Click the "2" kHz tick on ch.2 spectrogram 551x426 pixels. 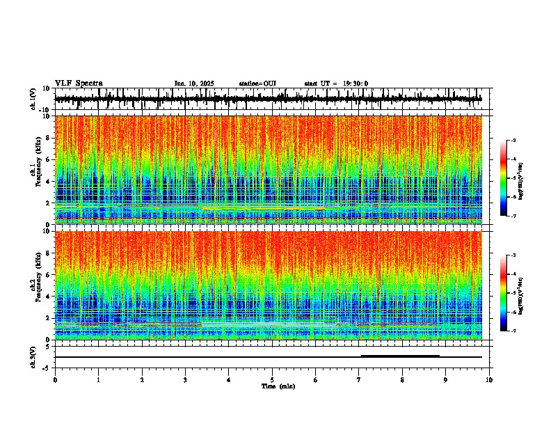pyautogui.click(x=49, y=318)
